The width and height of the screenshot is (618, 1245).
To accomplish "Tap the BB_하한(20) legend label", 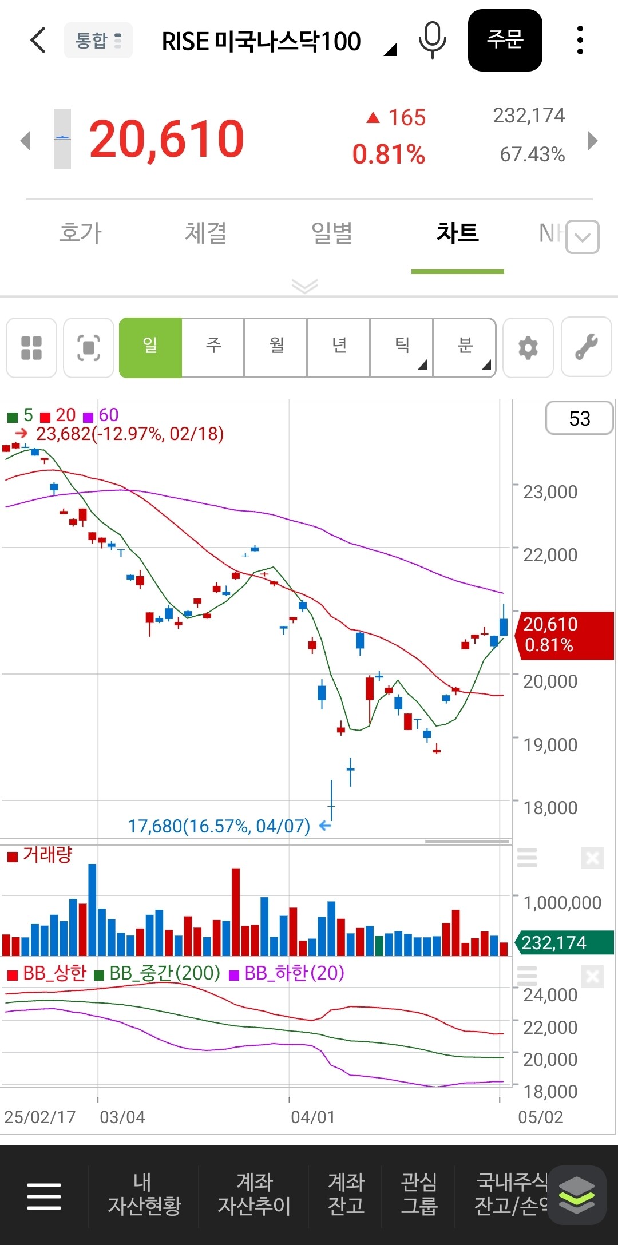I will tap(287, 973).
